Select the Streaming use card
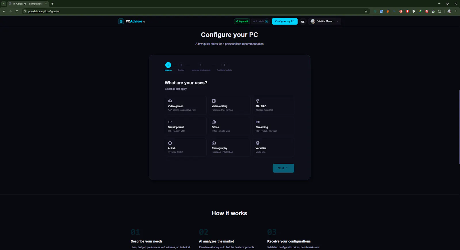The height and width of the screenshot is (250, 460). pyautogui.click(x=273, y=126)
